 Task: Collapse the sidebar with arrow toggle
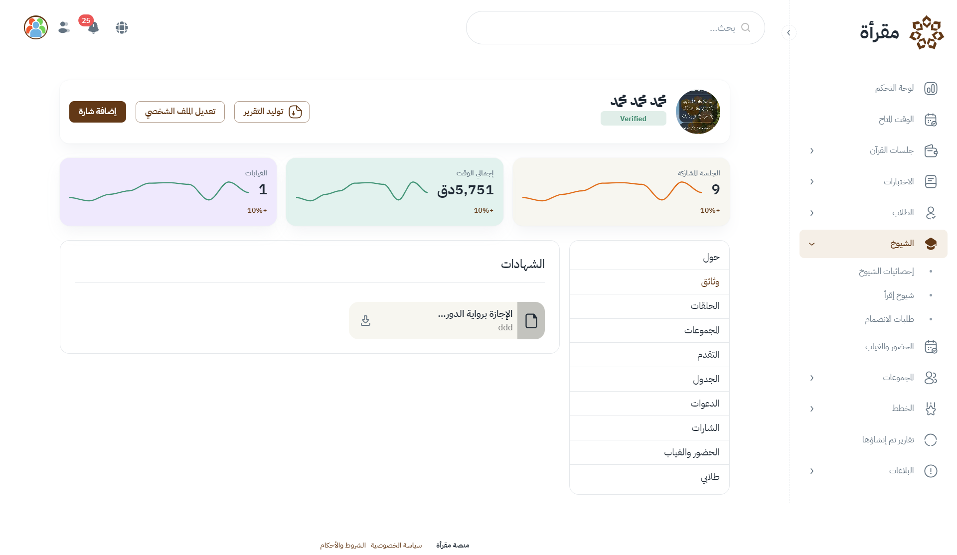(789, 33)
